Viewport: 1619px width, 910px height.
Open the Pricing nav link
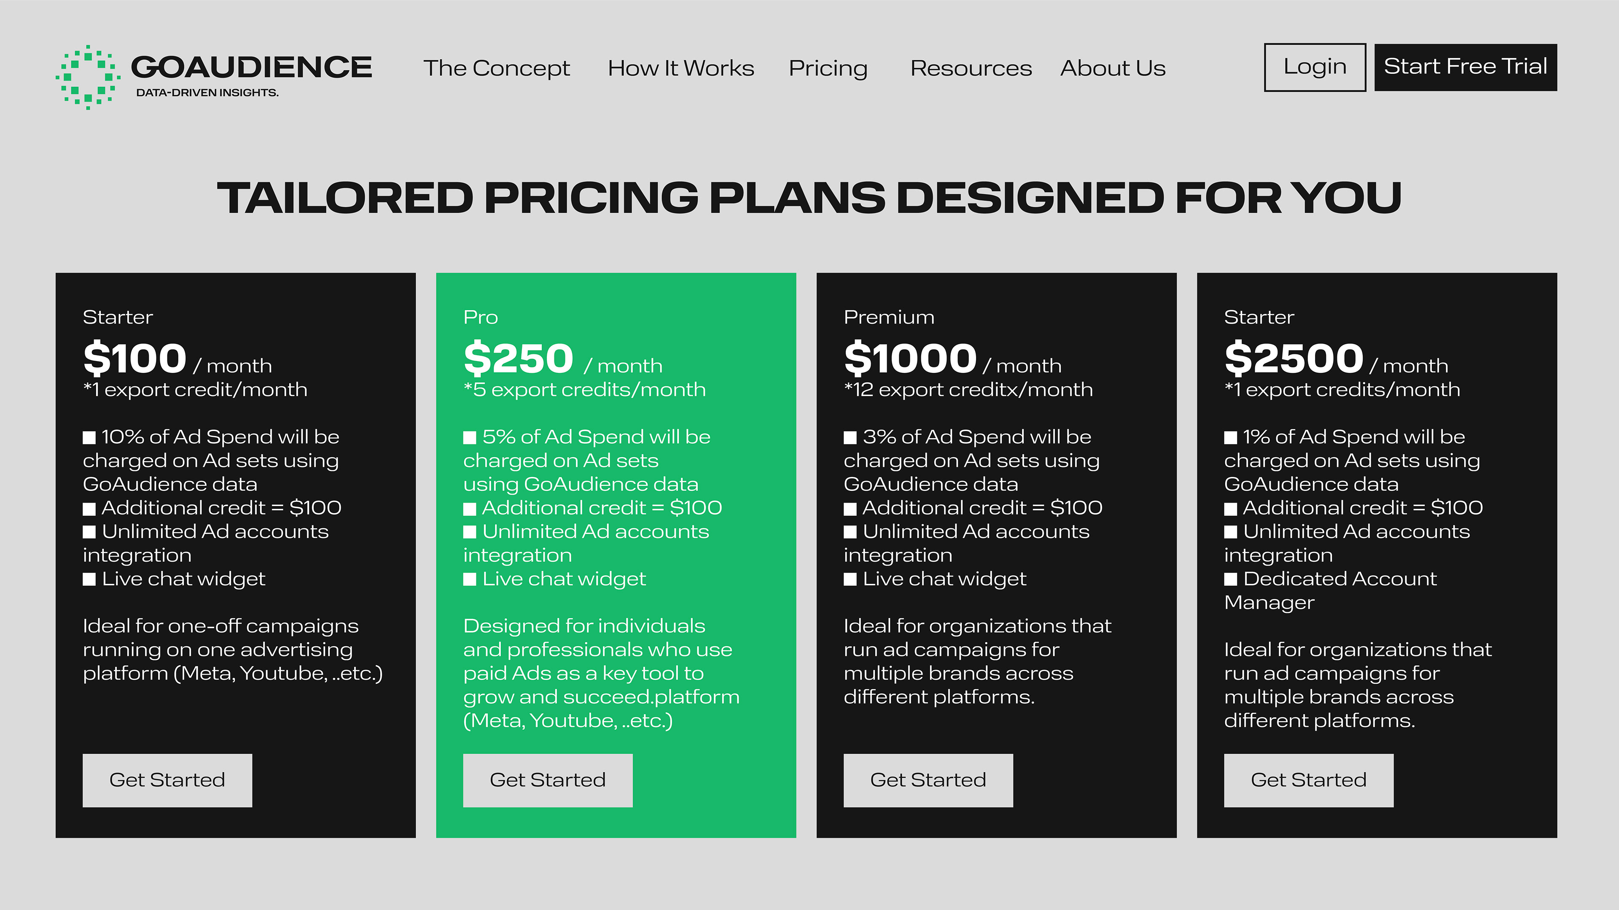pos(828,68)
